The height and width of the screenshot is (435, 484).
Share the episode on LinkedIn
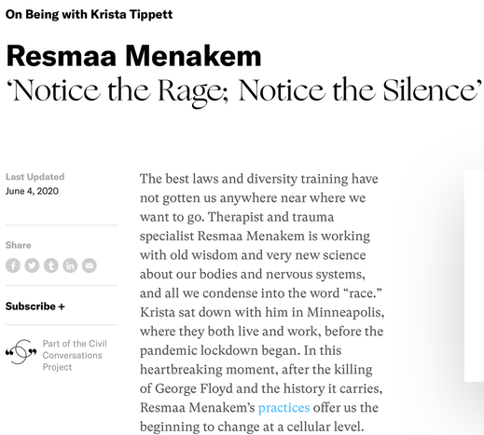tap(70, 265)
